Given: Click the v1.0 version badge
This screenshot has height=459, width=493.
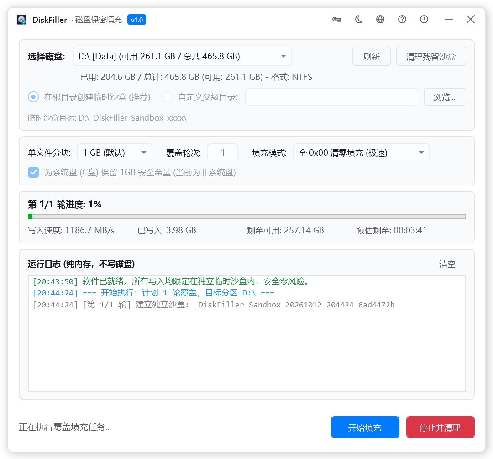Looking at the screenshot, I should 137,20.
